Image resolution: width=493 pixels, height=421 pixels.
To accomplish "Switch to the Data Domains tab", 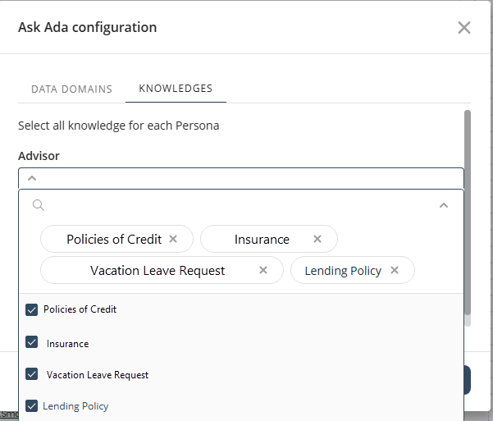I will click(x=71, y=89).
